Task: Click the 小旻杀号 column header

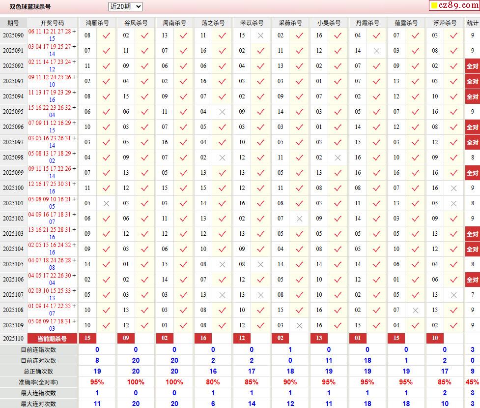Action: [329, 23]
